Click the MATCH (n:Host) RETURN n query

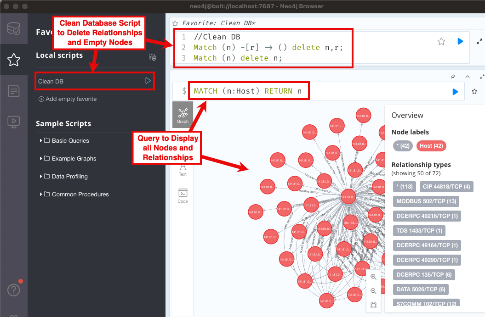pyautogui.click(x=248, y=91)
